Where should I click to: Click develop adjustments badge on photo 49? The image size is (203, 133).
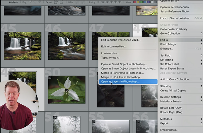coord(11,74)
